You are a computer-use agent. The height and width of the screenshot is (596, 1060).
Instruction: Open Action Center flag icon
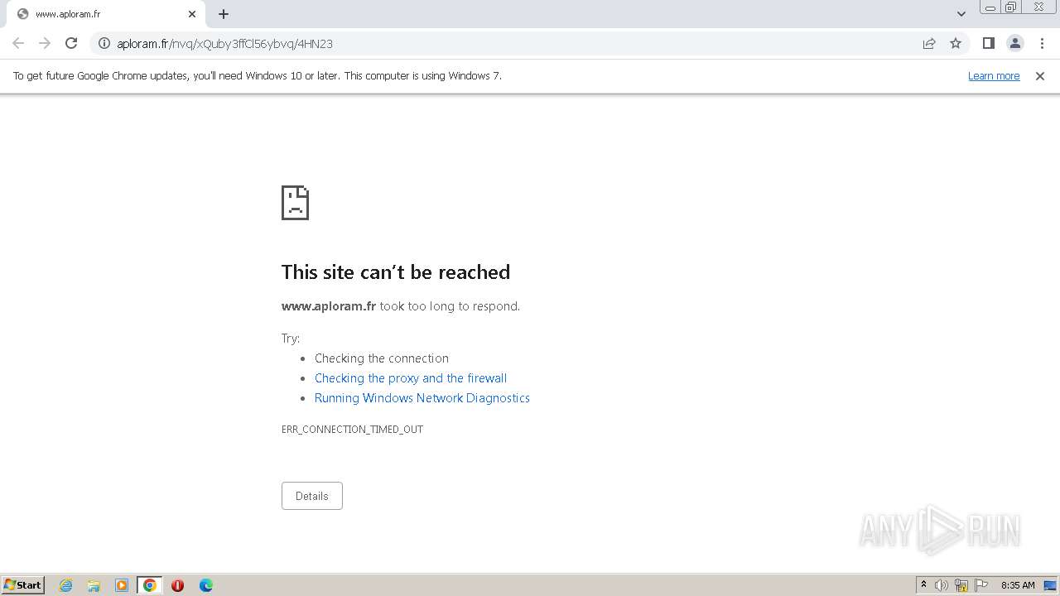(x=981, y=585)
